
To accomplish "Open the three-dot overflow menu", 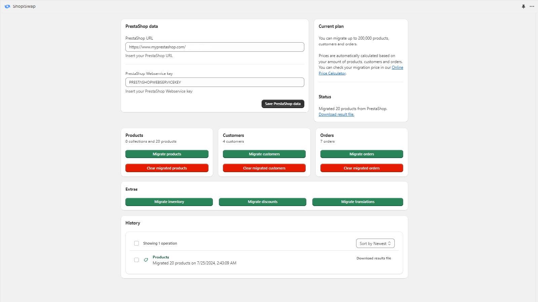I will (x=532, y=6).
